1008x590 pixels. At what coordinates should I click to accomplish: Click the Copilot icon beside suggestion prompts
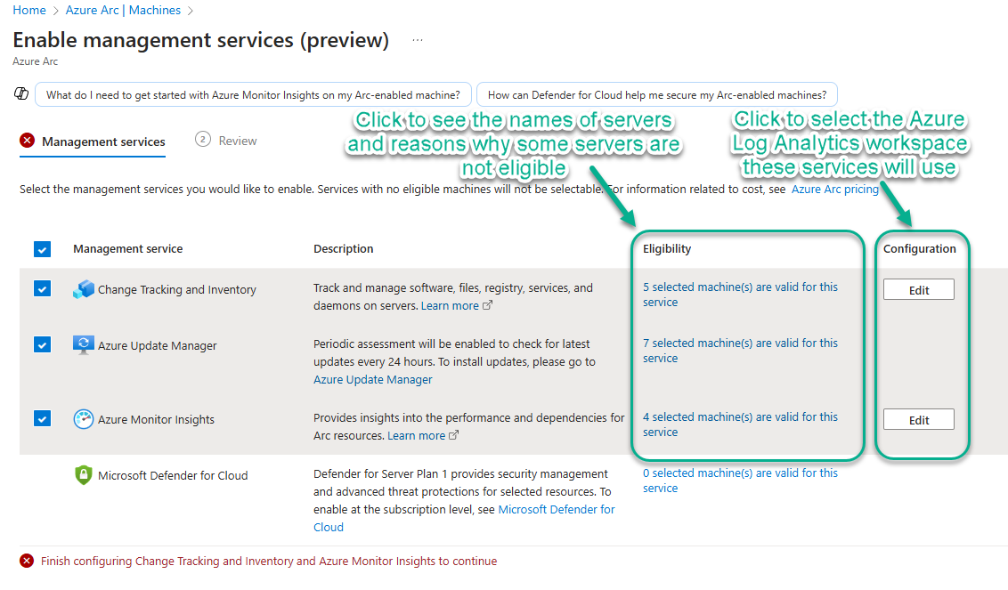point(21,94)
